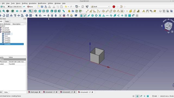Switch to the Tasks tab

7,21
